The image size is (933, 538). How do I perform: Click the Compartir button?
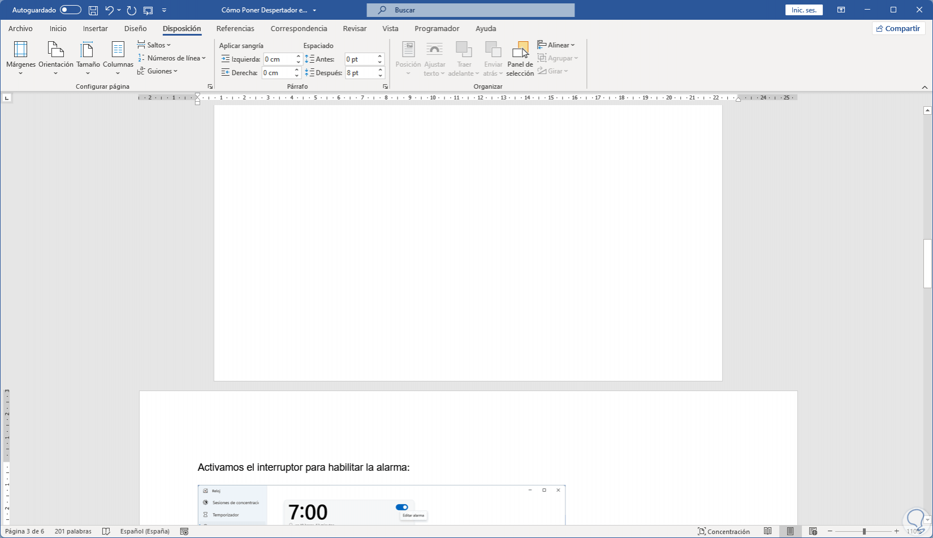click(898, 28)
